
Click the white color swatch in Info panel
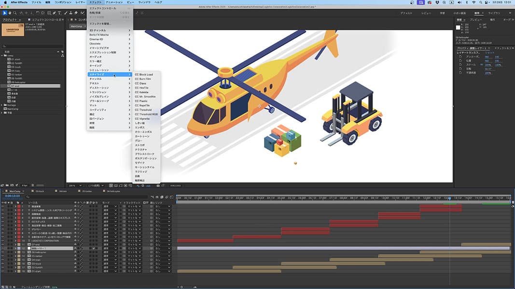click(x=458, y=27)
